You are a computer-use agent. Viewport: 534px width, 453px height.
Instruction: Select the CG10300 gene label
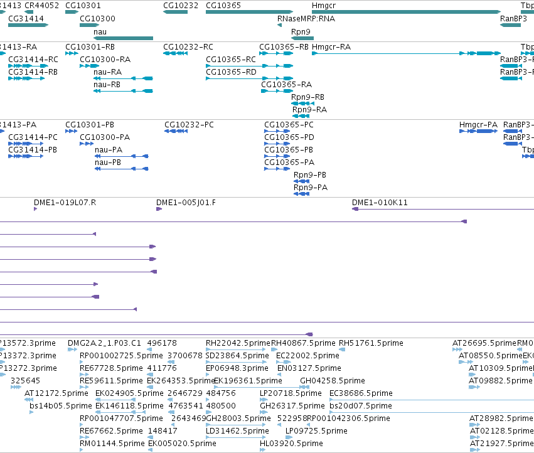[x=97, y=18]
